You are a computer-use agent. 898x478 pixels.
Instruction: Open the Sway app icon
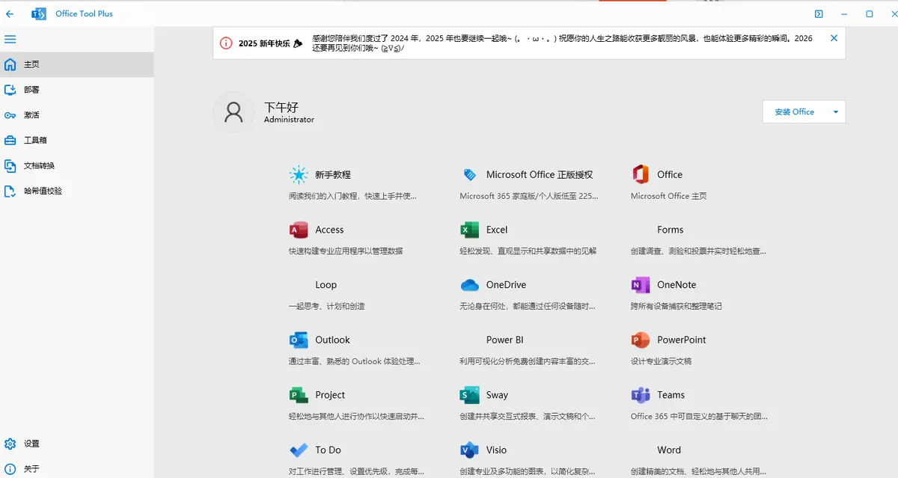click(469, 395)
